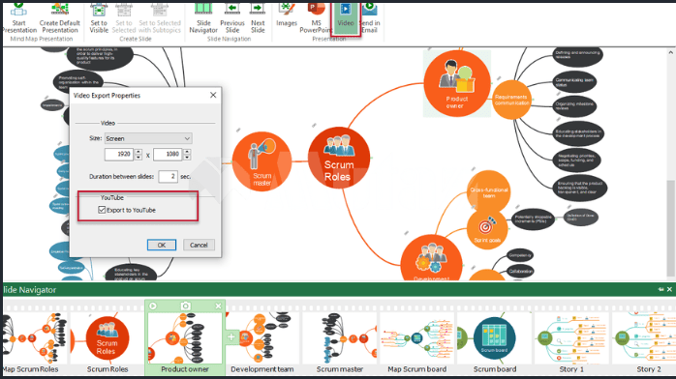Create Default Presentation from the ribbon
Screen dimensions: 676x379
59,18
